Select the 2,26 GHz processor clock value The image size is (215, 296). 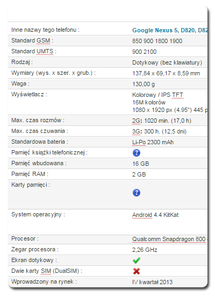145,250
